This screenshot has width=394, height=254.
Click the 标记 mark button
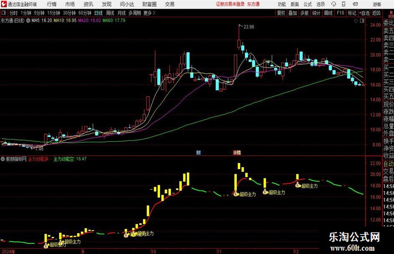pos(352,13)
